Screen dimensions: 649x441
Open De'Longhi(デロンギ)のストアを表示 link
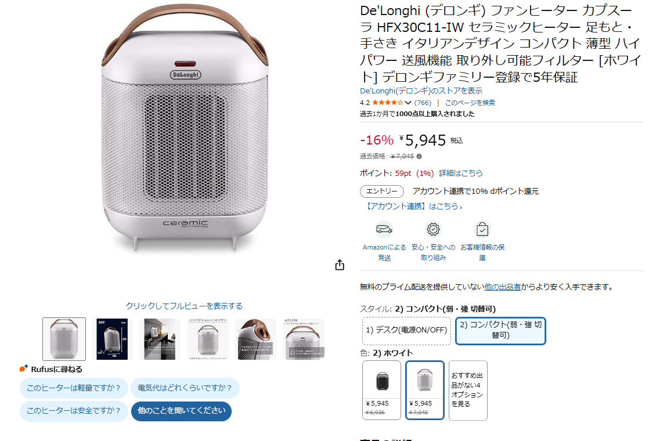[421, 91]
